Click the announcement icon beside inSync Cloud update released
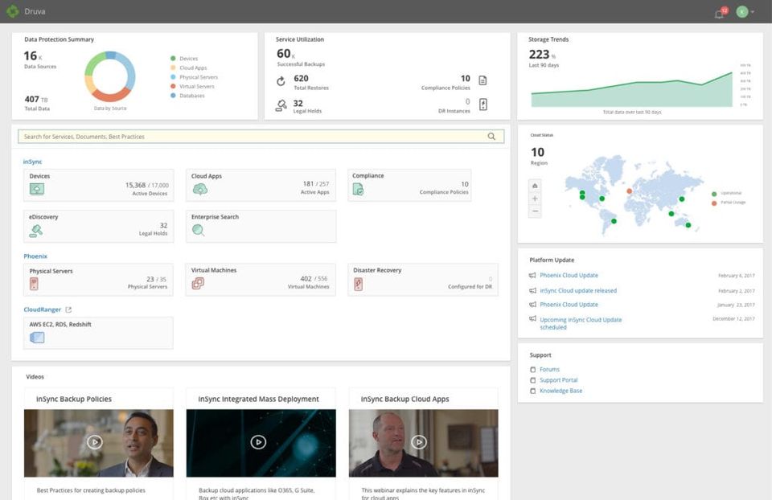Viewport: 772px width, 500px height. (x=532, y=291)
